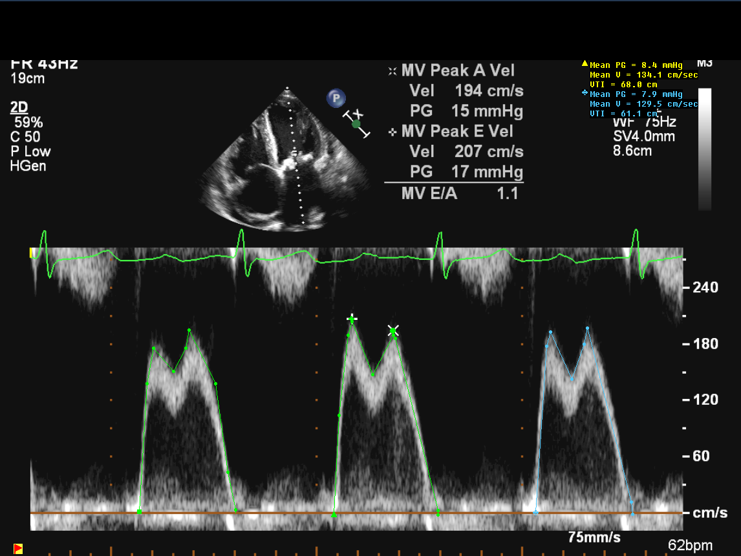Select the MV Peak A Vel measurement
The image size is (741, 556).
point(458,70)
